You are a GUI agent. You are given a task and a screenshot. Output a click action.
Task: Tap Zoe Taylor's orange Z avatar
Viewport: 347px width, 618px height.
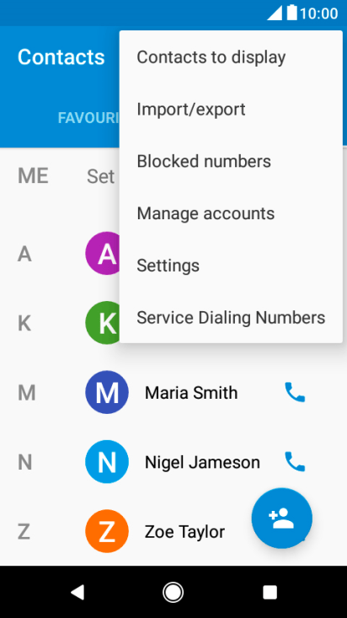[107, 531]
